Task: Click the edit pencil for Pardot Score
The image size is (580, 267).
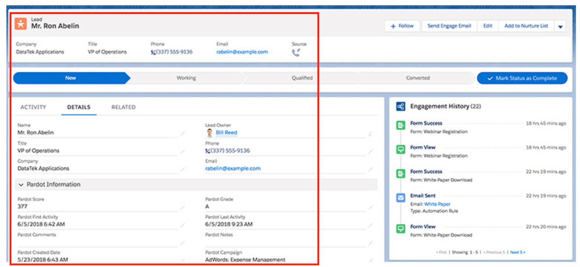Action: tap(183, 208)
